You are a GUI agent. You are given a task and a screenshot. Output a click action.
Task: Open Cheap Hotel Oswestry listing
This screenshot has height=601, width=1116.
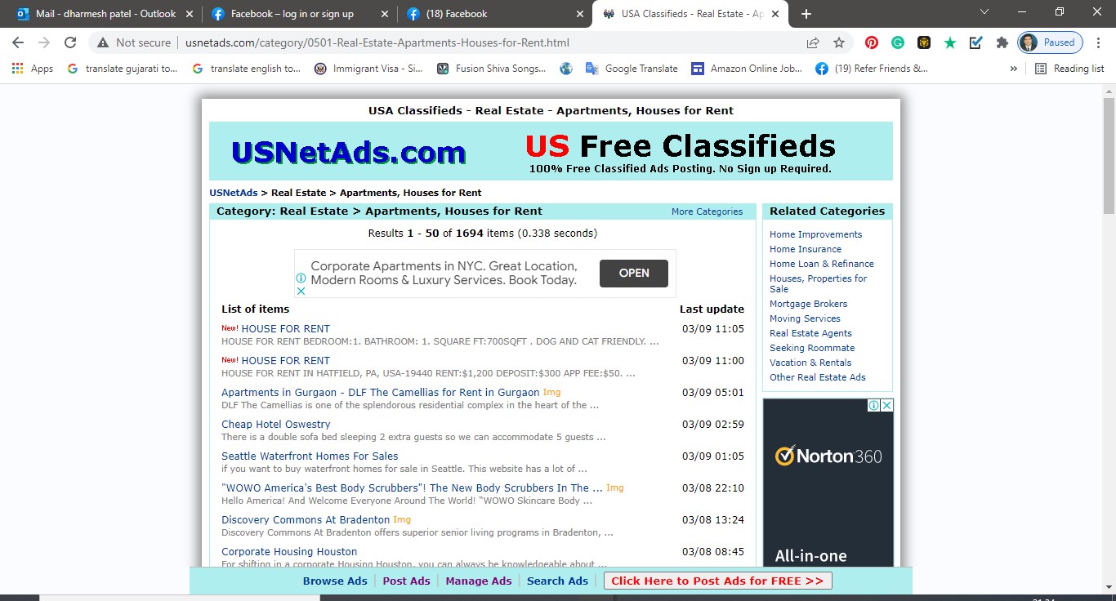(276, 424)
